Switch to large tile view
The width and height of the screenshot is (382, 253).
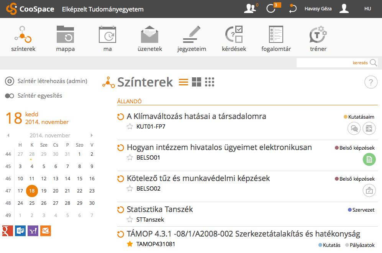197,82
